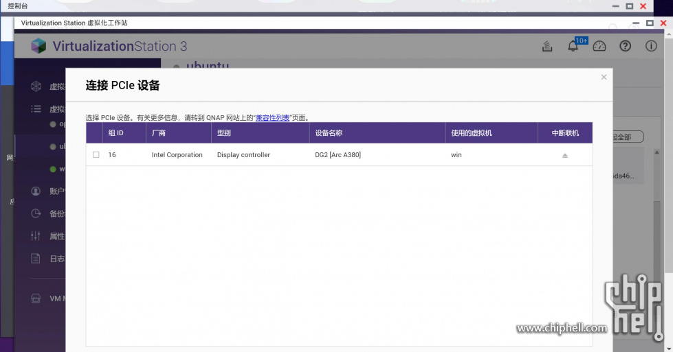Click the scroll up arrow in background panel
The image size is (673, 352).
coord(657,152)
